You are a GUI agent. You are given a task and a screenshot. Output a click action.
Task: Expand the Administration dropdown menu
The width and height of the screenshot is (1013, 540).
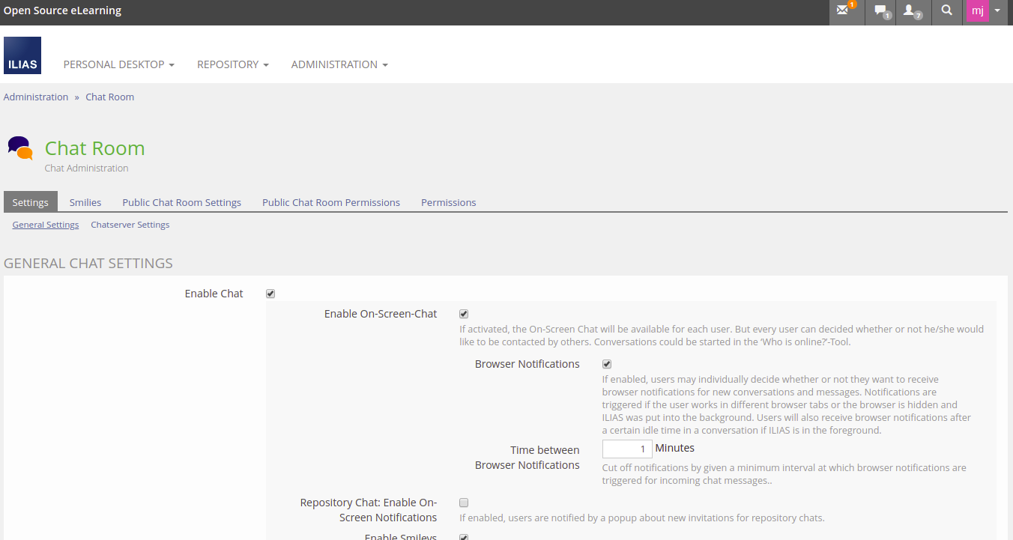pos(339,64)
